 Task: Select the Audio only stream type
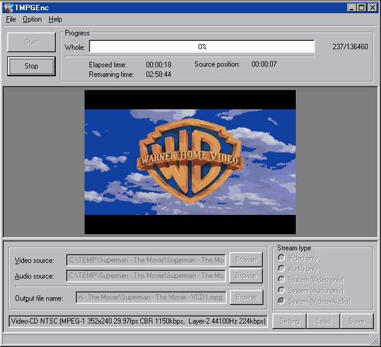point(281,269)
